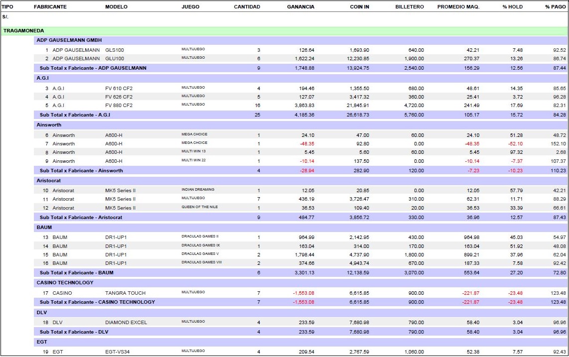Click the DRACULAS GAMES V game cell
569x357 pixels.
click(x=200, y=253)
